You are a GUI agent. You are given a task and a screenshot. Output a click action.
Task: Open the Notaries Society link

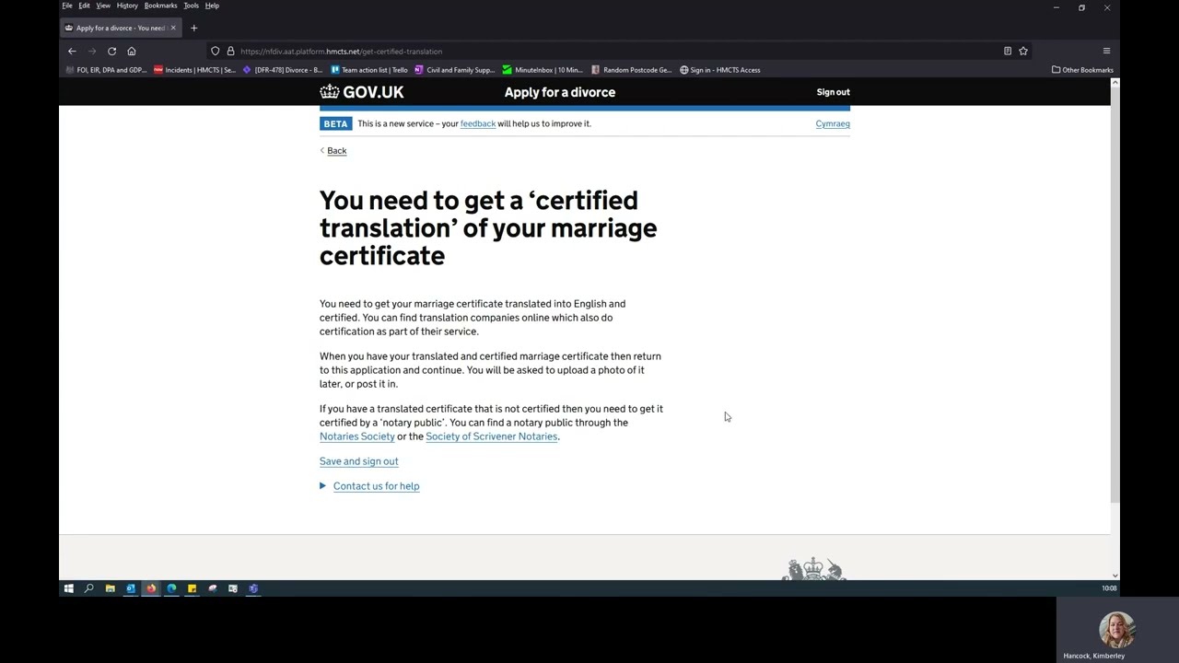(x=357, y=436)
